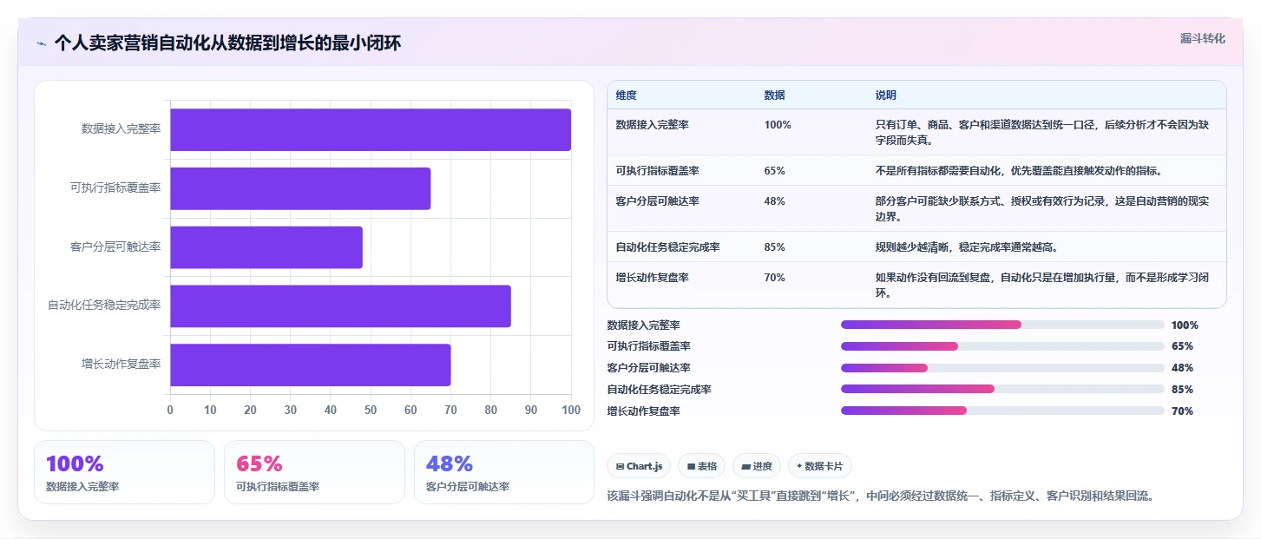The height and width of the screenshot is (539, 1261).
Task: Click description starting 只有订单、商品、客户
Action: (1042, 132)
